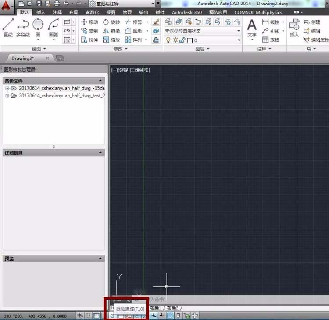
Task: Expand the 注释 panel flyout
Action: pyautogui.click(x=265, y=49)
